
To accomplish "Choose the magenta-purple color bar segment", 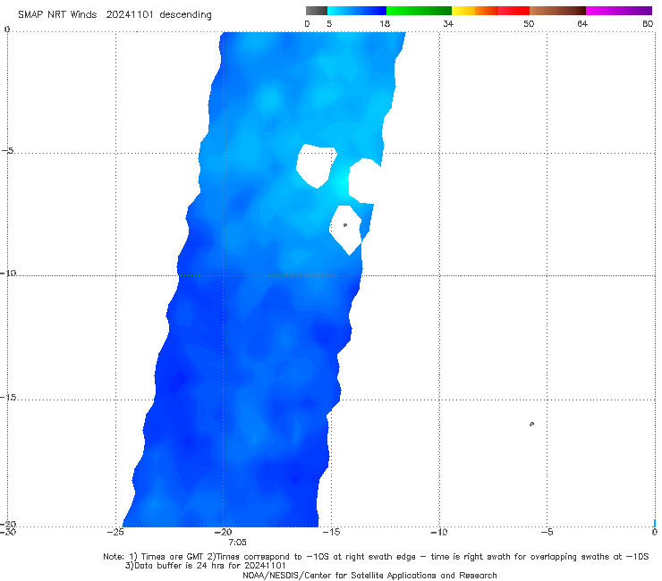I will [619, 11].
